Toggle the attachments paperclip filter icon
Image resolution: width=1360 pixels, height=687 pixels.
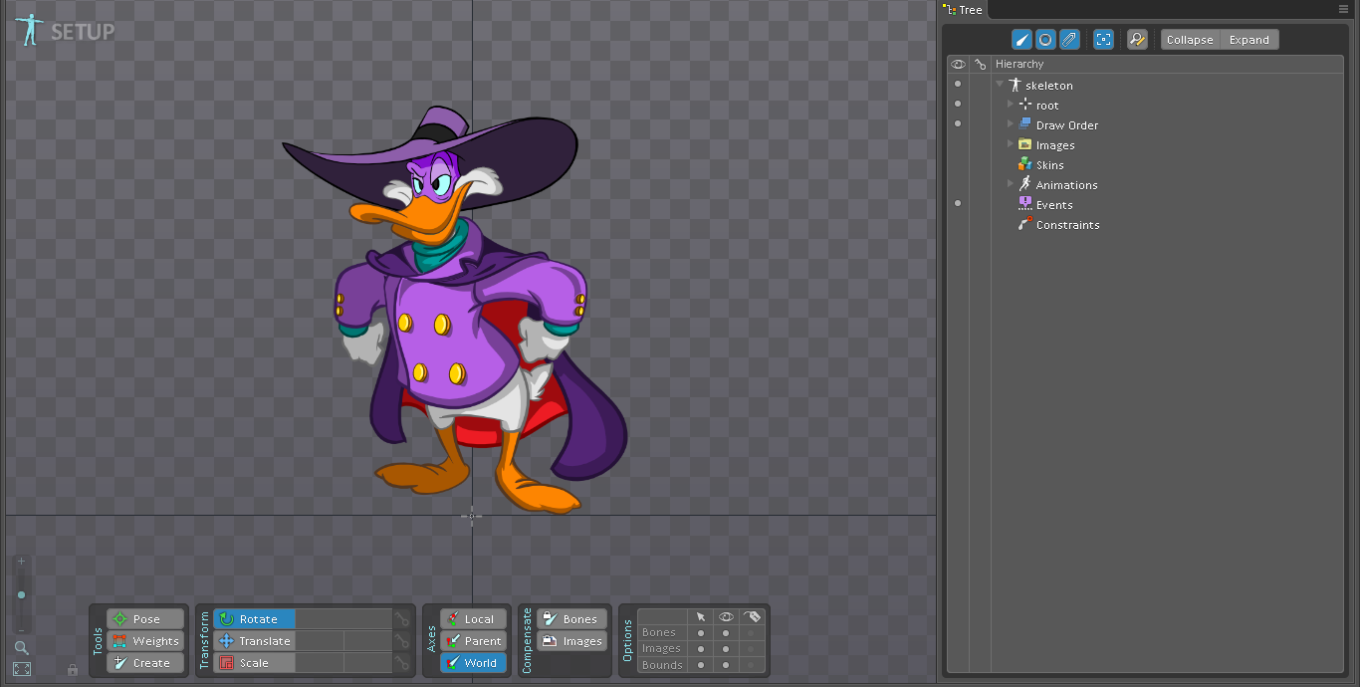[x=1069, y=40]
